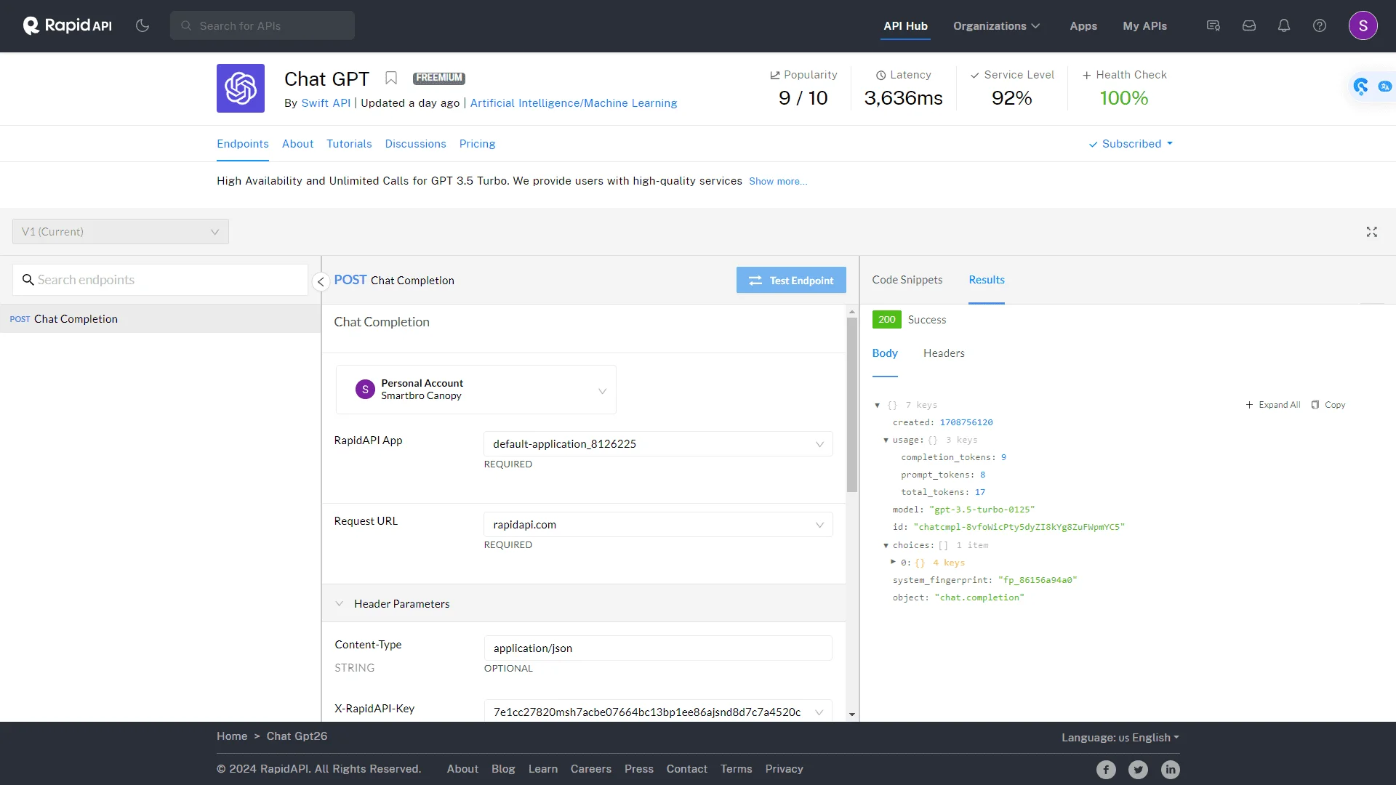
Task: Open the LinkedIn footer icon
Action: 1171,770
